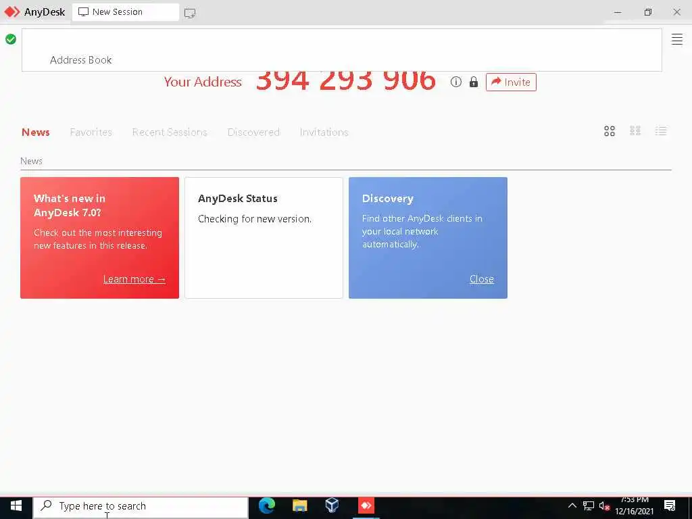Open a new tab with the plus monitor icon
This screenshot has width=692, height=519.
(x=190, y=13)
